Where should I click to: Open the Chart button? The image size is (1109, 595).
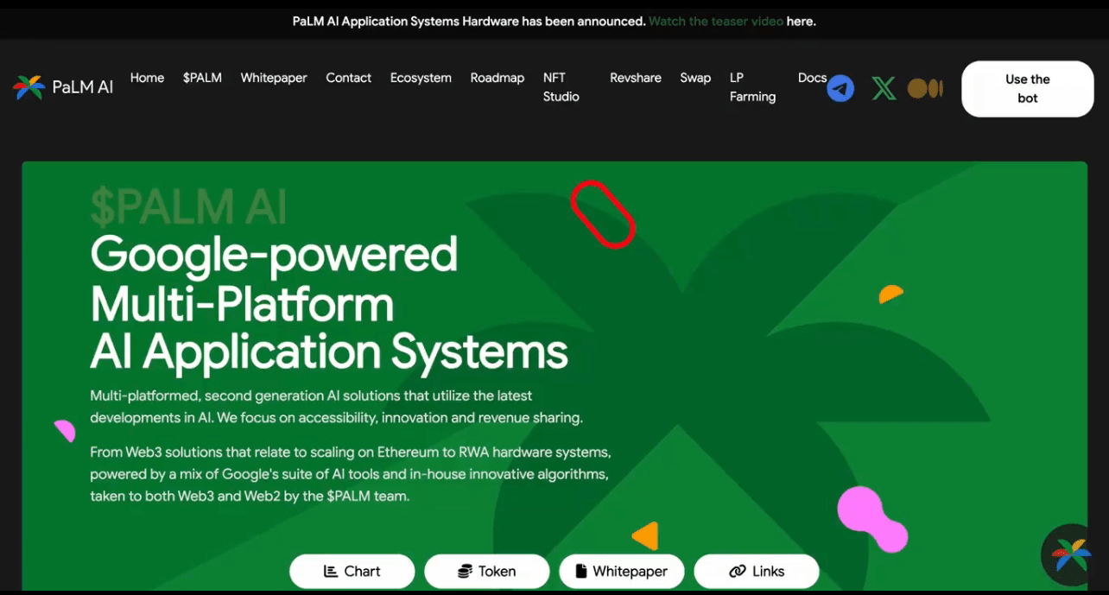(x=352, y=571)
